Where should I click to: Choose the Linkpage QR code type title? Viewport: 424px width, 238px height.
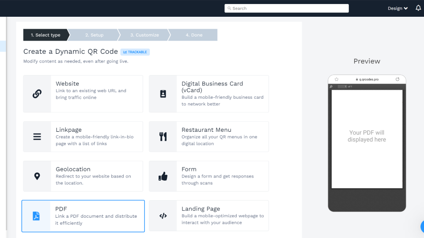click(69, 130)
